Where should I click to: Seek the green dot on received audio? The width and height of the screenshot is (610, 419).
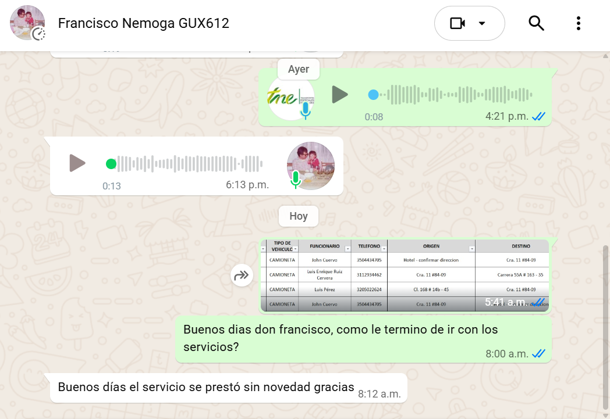(x=111, y=164)
